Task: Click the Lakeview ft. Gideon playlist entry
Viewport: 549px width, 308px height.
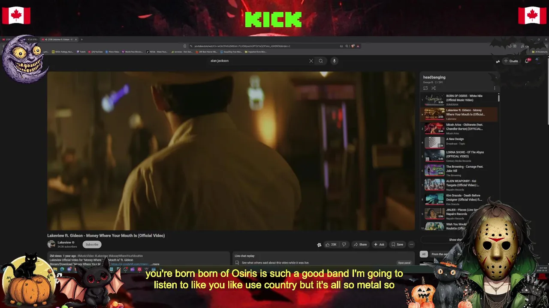Action: tap(459, 114)
